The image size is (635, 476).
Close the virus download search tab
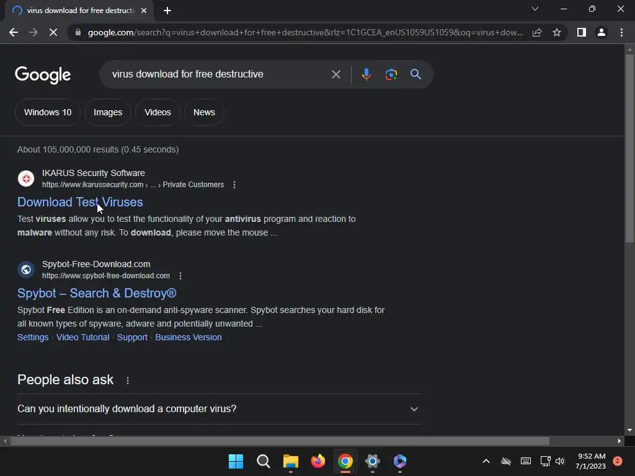pos(144,11)
